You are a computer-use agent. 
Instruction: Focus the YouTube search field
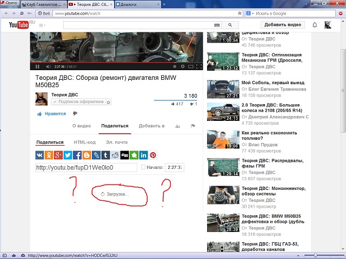[x=142, y=25]
